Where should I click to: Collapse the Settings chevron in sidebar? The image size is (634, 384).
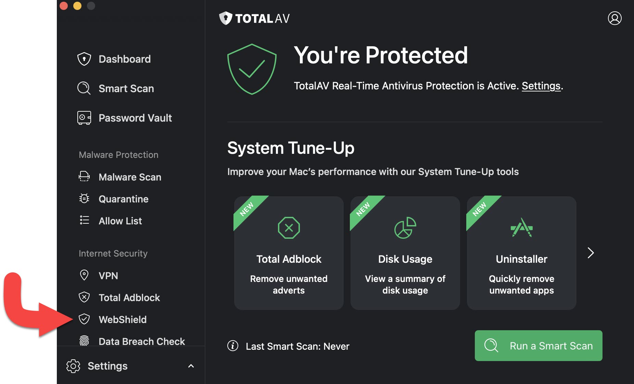click(191, 366)
